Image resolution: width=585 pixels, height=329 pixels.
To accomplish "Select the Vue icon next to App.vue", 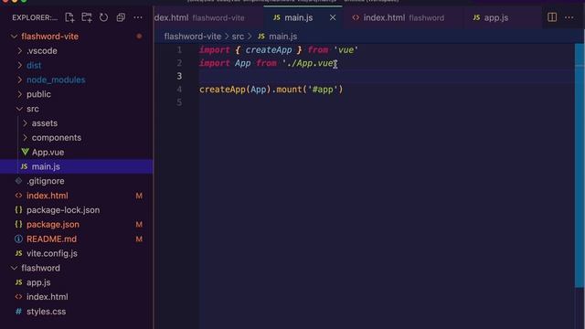I will pyautogui.click(x=25, y=153).
